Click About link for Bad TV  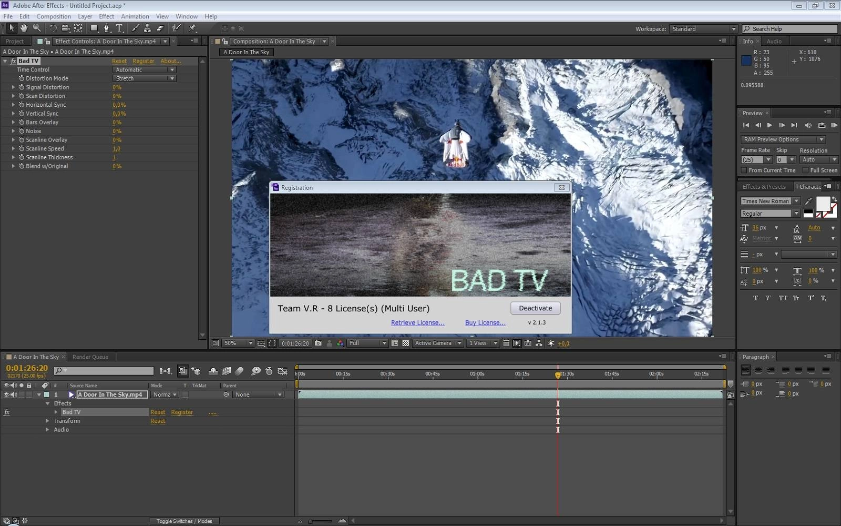coord(170,61)
